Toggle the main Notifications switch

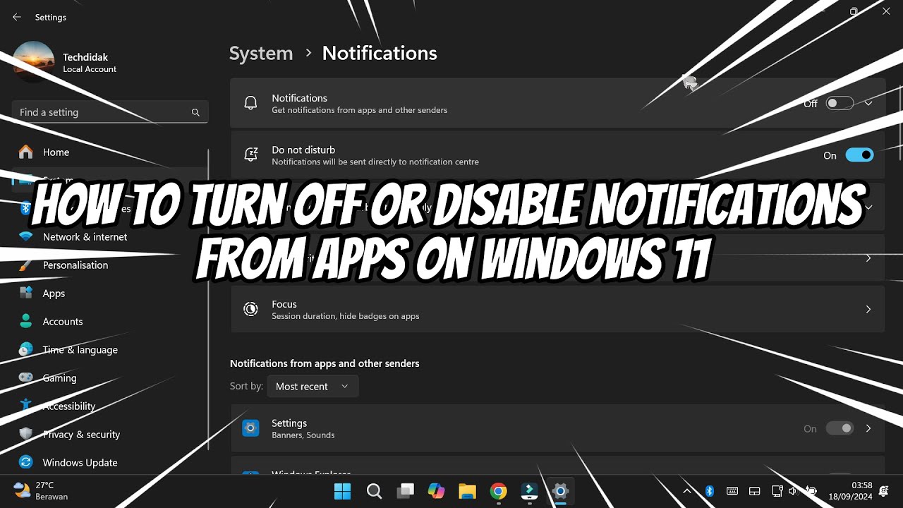pyautogui.click(x=840, y=103)
